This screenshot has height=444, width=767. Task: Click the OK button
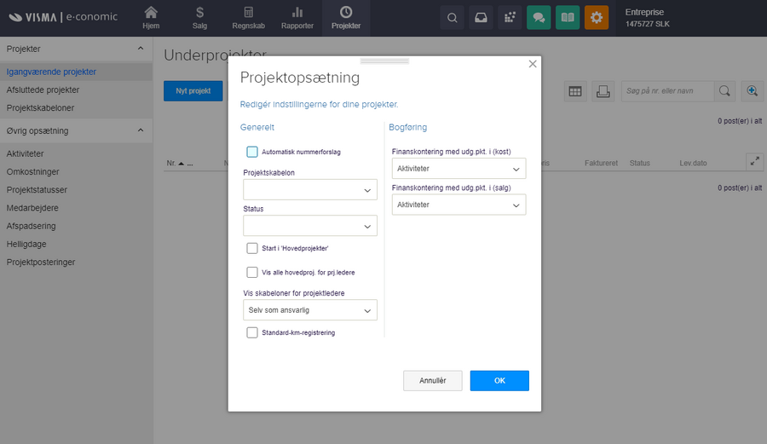tap(499, 381)
